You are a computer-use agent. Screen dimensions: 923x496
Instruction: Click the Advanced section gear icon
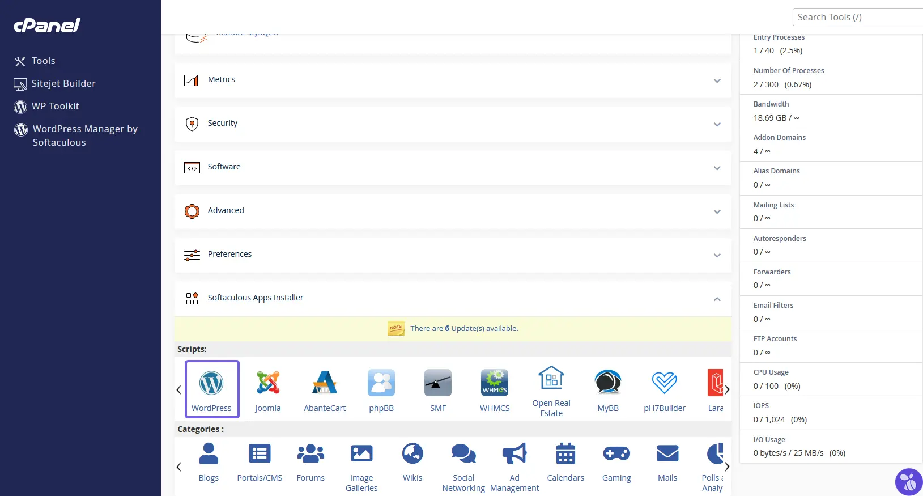click(192, 211)
